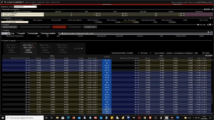Collapse the Catene di opzioni section
This screenshot has height=120, width=214.
pyautogui.click(x=2, y=41)
